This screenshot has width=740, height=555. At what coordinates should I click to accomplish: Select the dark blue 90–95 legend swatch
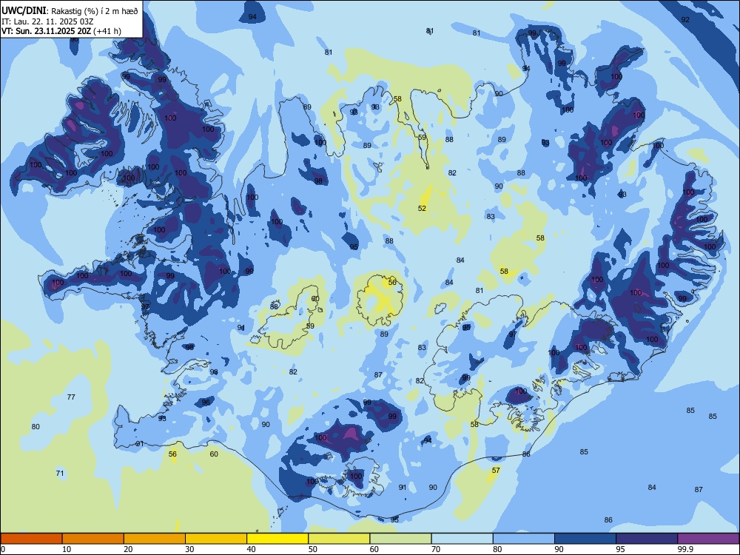[585, 539]
